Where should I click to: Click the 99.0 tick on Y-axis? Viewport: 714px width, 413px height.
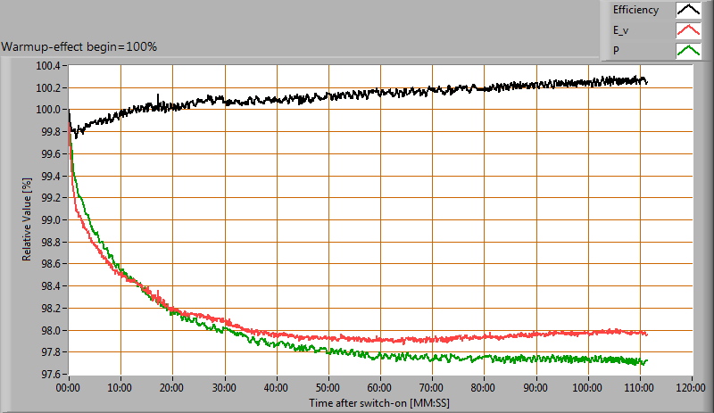pyautogui.click(x=50, y=220)
